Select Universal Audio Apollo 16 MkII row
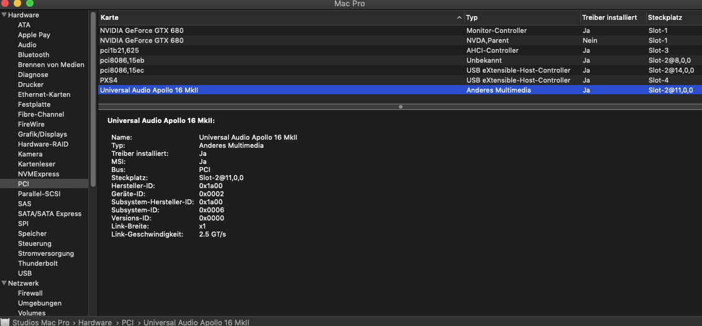This screenshot has width=702, height=326. pyautogui.click(x=400, y=90)
